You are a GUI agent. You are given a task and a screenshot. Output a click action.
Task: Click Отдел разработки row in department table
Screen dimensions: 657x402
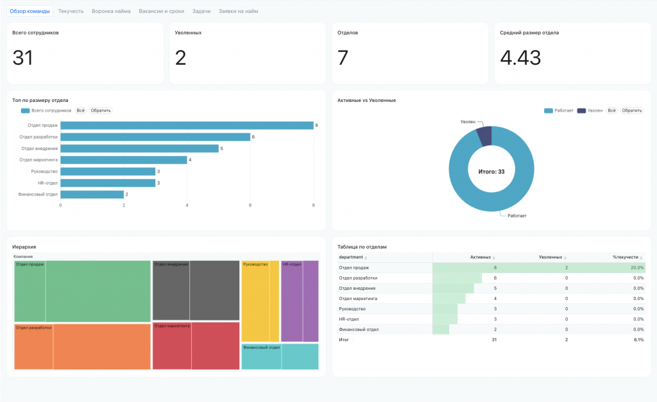[491, 278]
